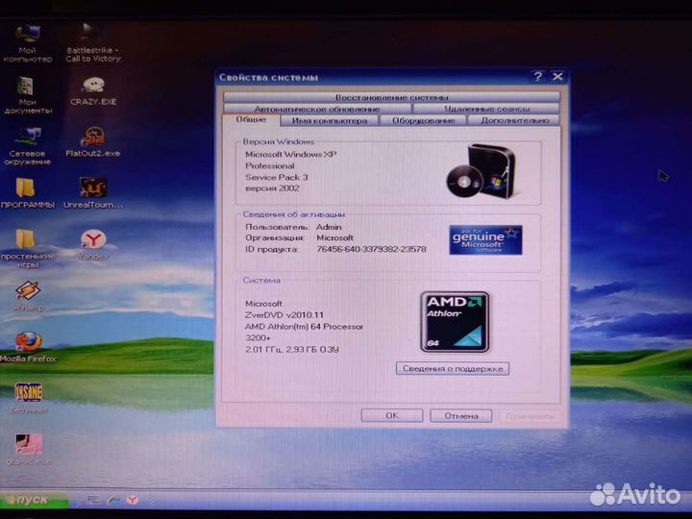Screen dimensions: 692x519
Task: Click the user name 'Admin' text
Action: pos(329,227)
